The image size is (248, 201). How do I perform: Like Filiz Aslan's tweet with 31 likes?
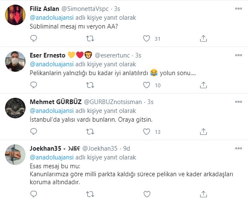pyautogui.click(x=146, y=39)
